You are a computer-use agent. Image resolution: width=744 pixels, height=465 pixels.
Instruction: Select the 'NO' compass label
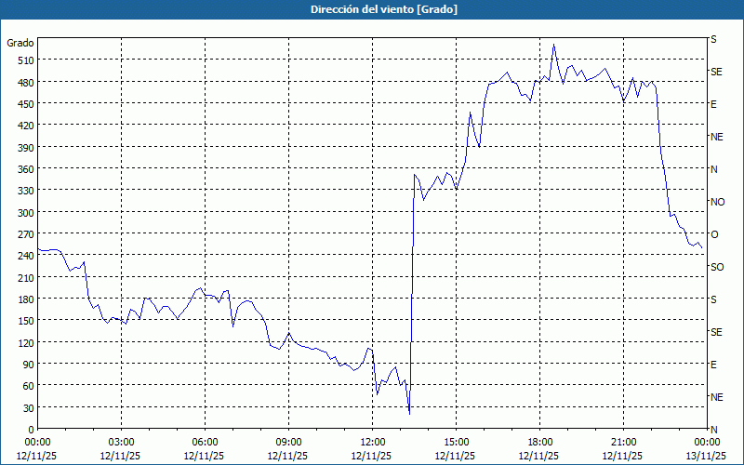click(x=718, y=202)
